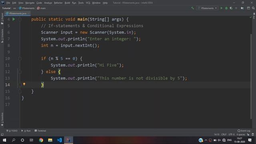Click the grayed-out Stop icon in toolbar
256x144 pixels.
pyautogui.click(x=236, y=8)
